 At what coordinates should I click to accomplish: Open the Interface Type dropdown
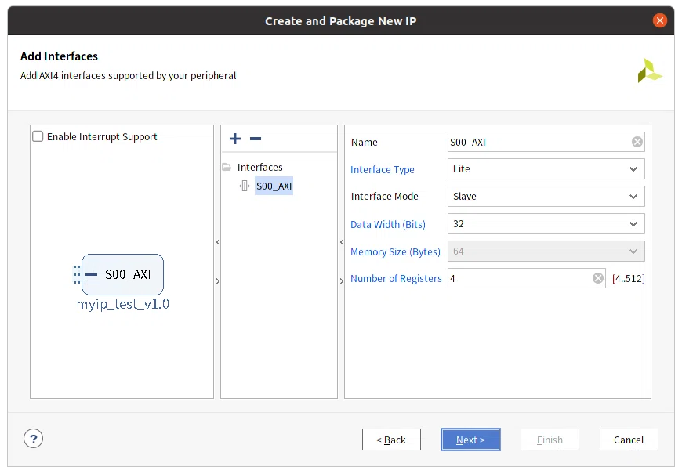546,168
